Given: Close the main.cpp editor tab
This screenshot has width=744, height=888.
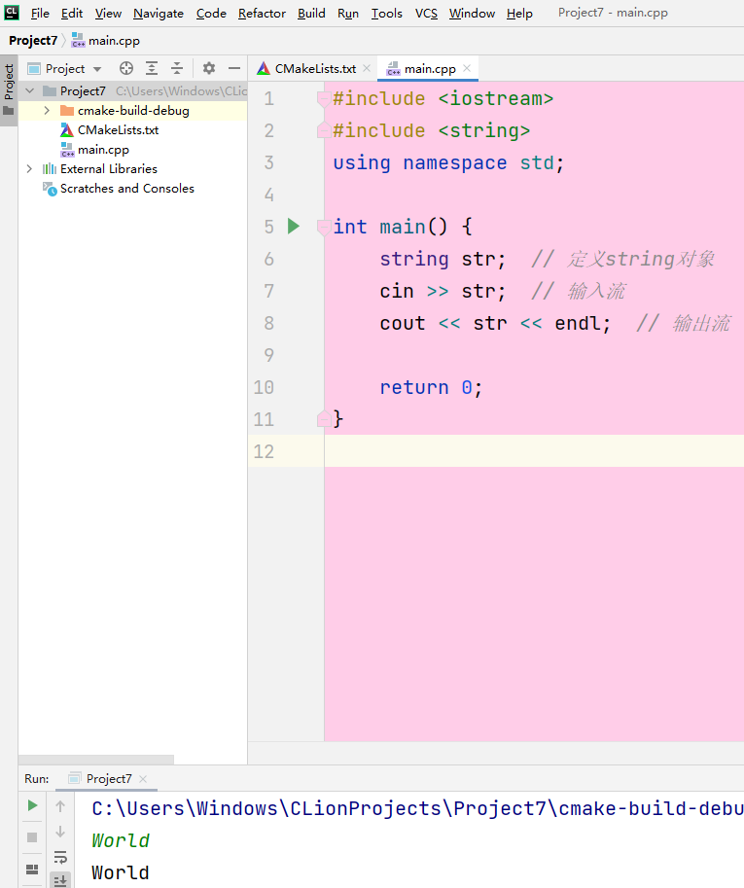Looking at the screenshot, I should click(467, 68).
